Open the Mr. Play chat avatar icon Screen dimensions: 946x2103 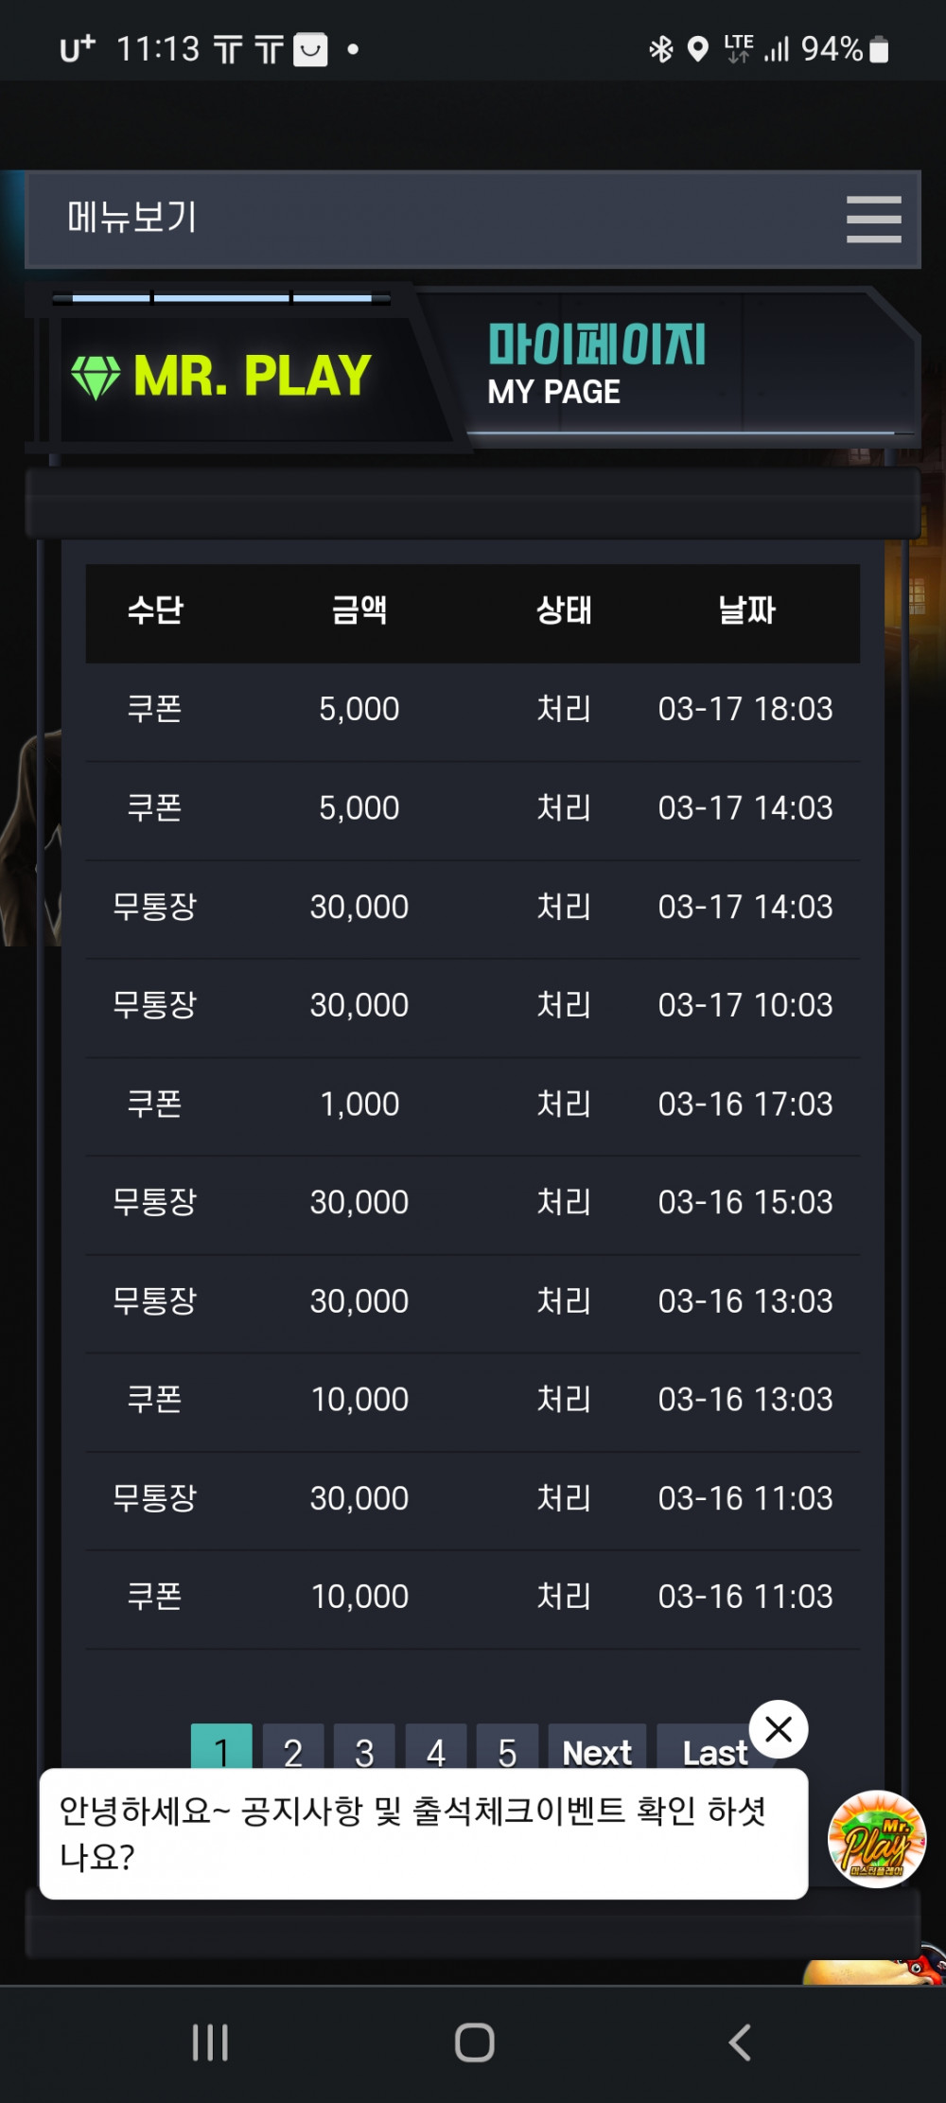877,1839
